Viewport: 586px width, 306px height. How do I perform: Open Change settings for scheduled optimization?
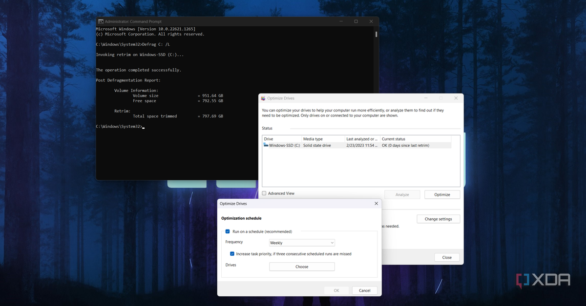click(x=438, y=219)
